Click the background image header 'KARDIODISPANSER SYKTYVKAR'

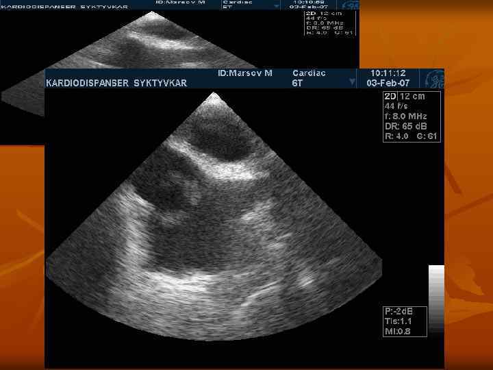64,7
